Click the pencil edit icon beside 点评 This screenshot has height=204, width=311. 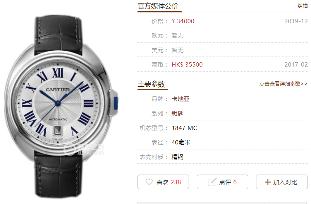tap(212, 182)
